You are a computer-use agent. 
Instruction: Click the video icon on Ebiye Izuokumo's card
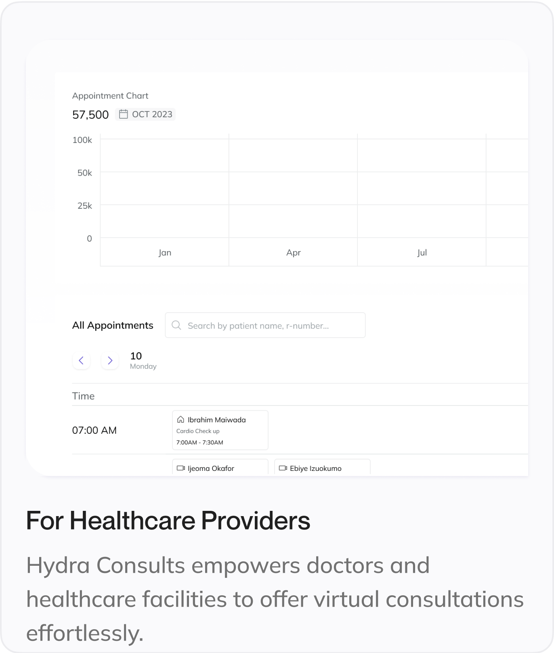[283, 468]
